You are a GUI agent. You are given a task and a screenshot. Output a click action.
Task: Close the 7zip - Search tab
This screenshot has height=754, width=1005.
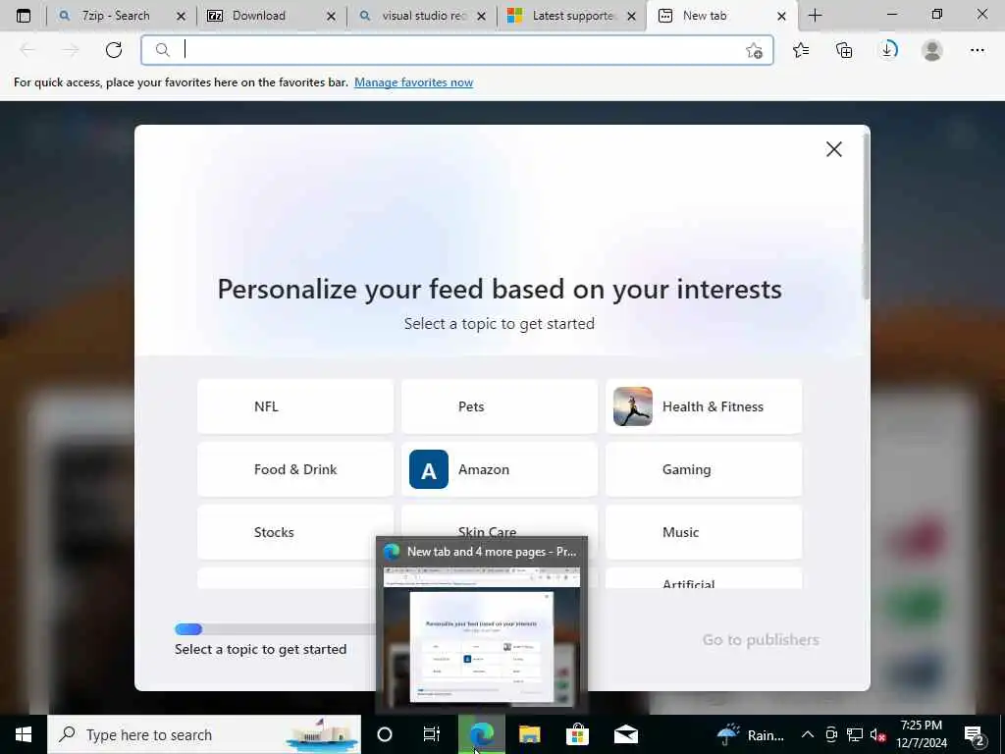tap(182, 16)
